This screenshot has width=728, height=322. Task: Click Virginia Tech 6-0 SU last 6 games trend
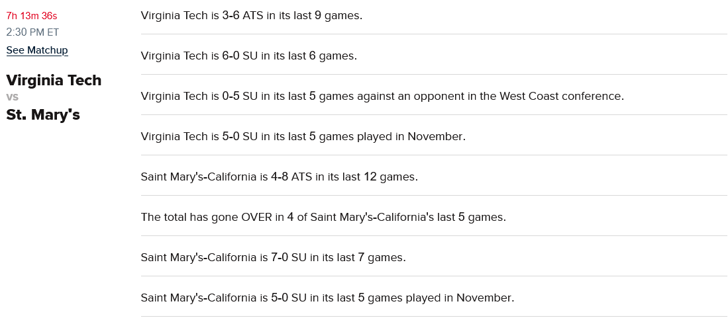248,56
